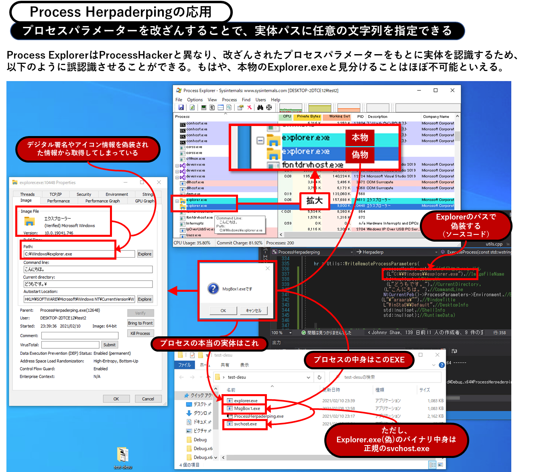This screenshot has height=472, width=545.
Task: Click the Save icon in Process Explorer toolbar
Action: coord(181,108)
